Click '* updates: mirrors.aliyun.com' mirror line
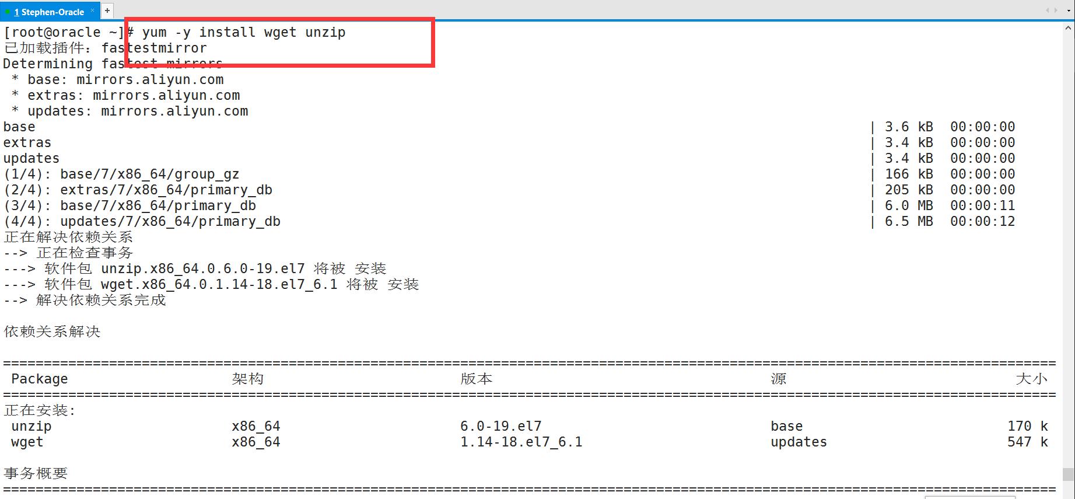This screenshot has height=499, width=1075. point(129,111)
